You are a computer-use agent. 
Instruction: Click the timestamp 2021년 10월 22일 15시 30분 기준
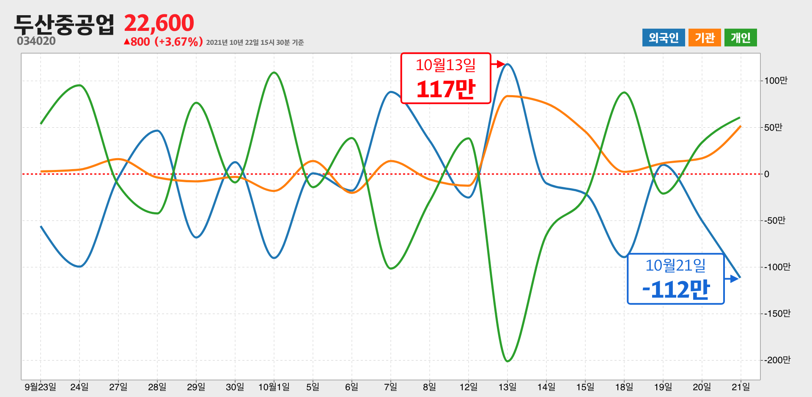pos(255,42)
